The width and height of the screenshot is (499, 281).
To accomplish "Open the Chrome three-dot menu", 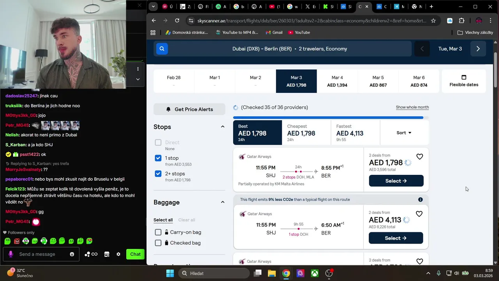I will tap(490, 21).
